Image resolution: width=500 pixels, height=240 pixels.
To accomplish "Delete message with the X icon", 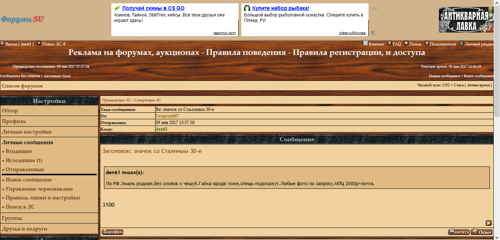I will [x=489, y=223].
